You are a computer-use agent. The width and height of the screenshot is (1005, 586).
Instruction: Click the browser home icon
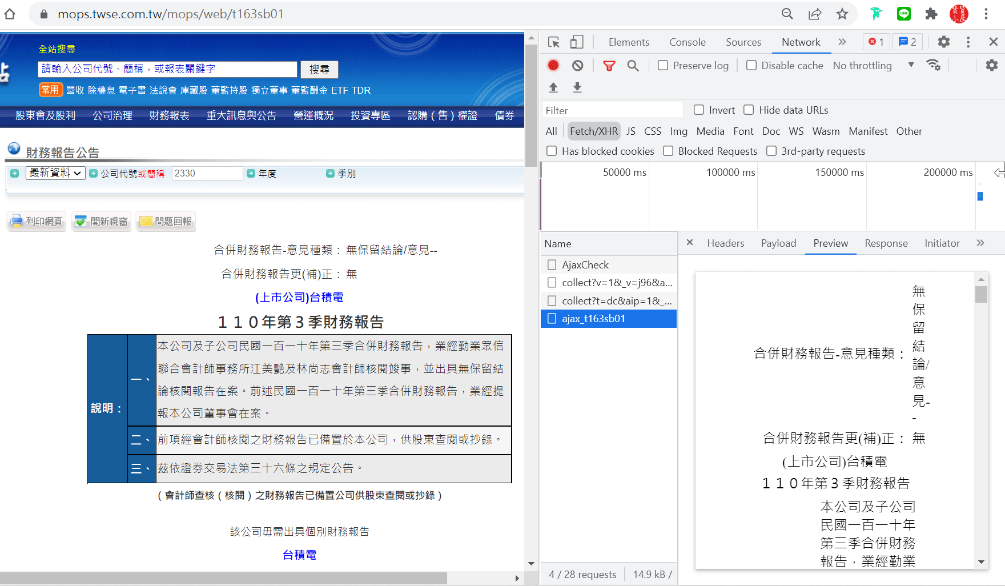point(10,14)
